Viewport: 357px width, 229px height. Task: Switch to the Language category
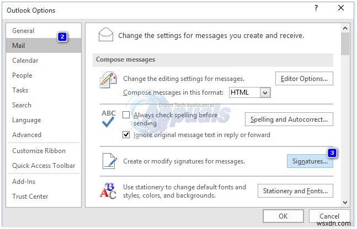click(44, 120)
